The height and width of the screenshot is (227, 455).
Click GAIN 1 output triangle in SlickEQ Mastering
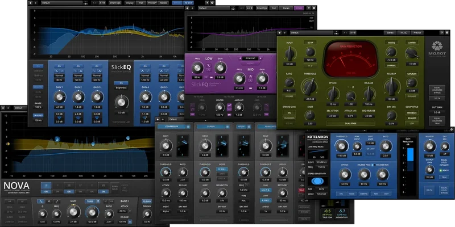(59, 118)
